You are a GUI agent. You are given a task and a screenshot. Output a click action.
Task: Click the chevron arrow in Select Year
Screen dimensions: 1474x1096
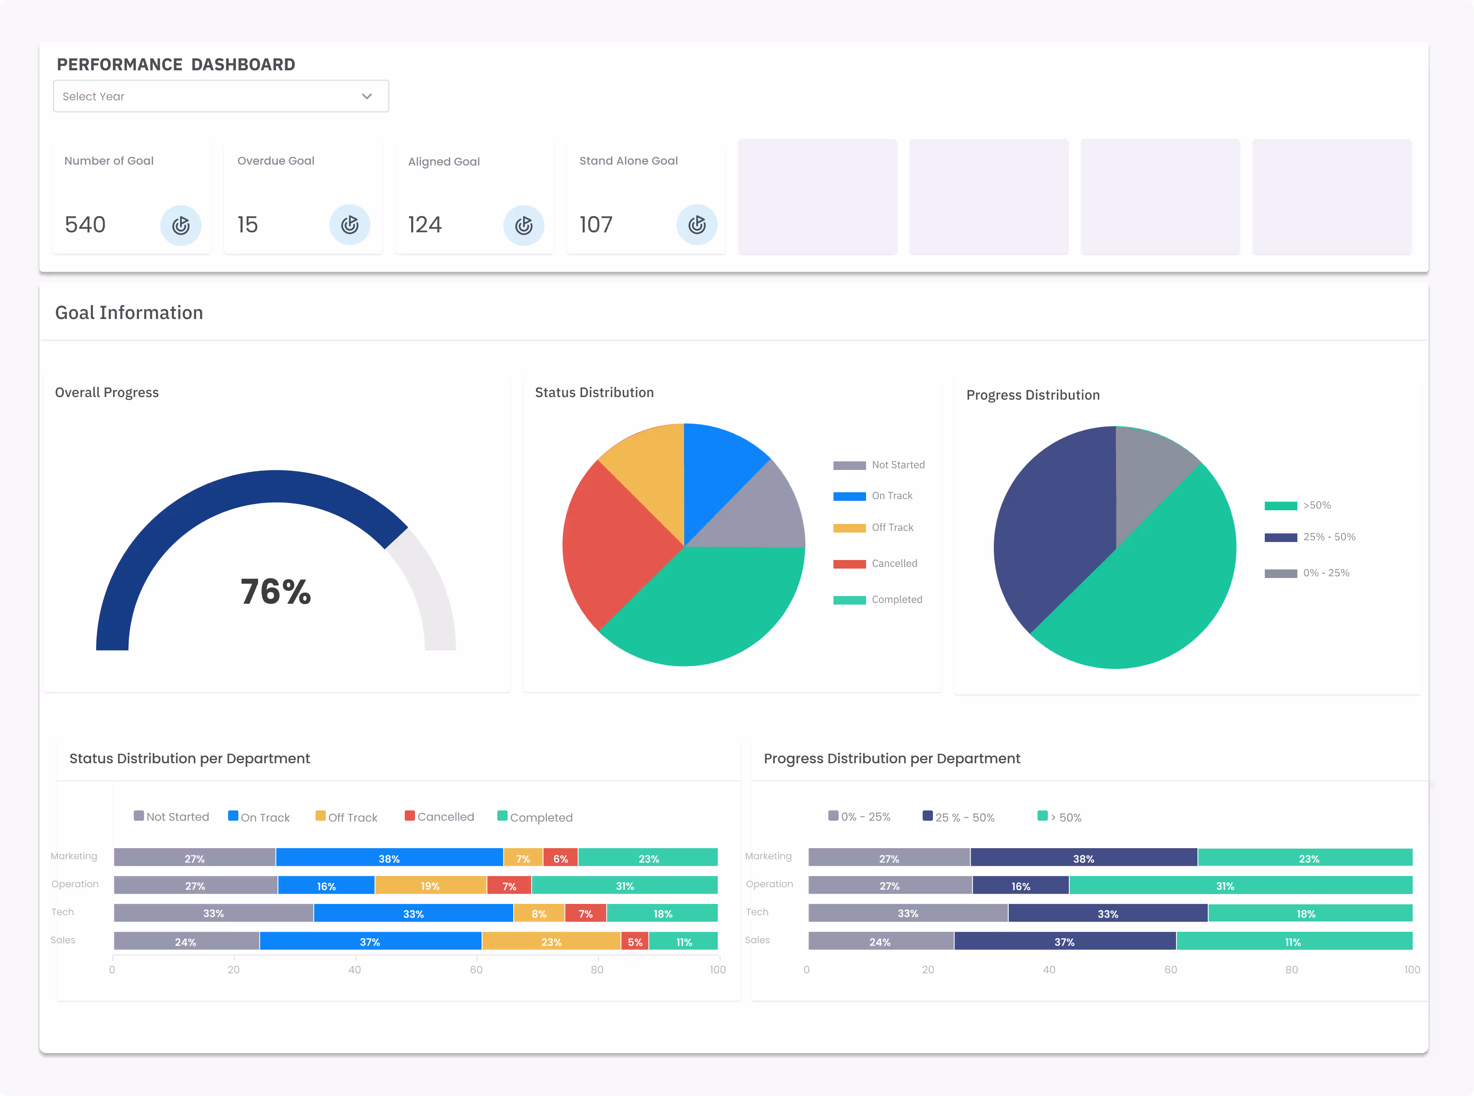367,96
